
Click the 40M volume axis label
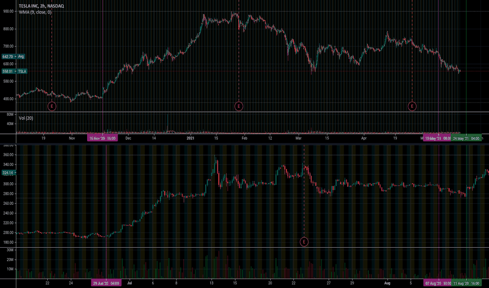pyautogui.click(x=10, y=124)
